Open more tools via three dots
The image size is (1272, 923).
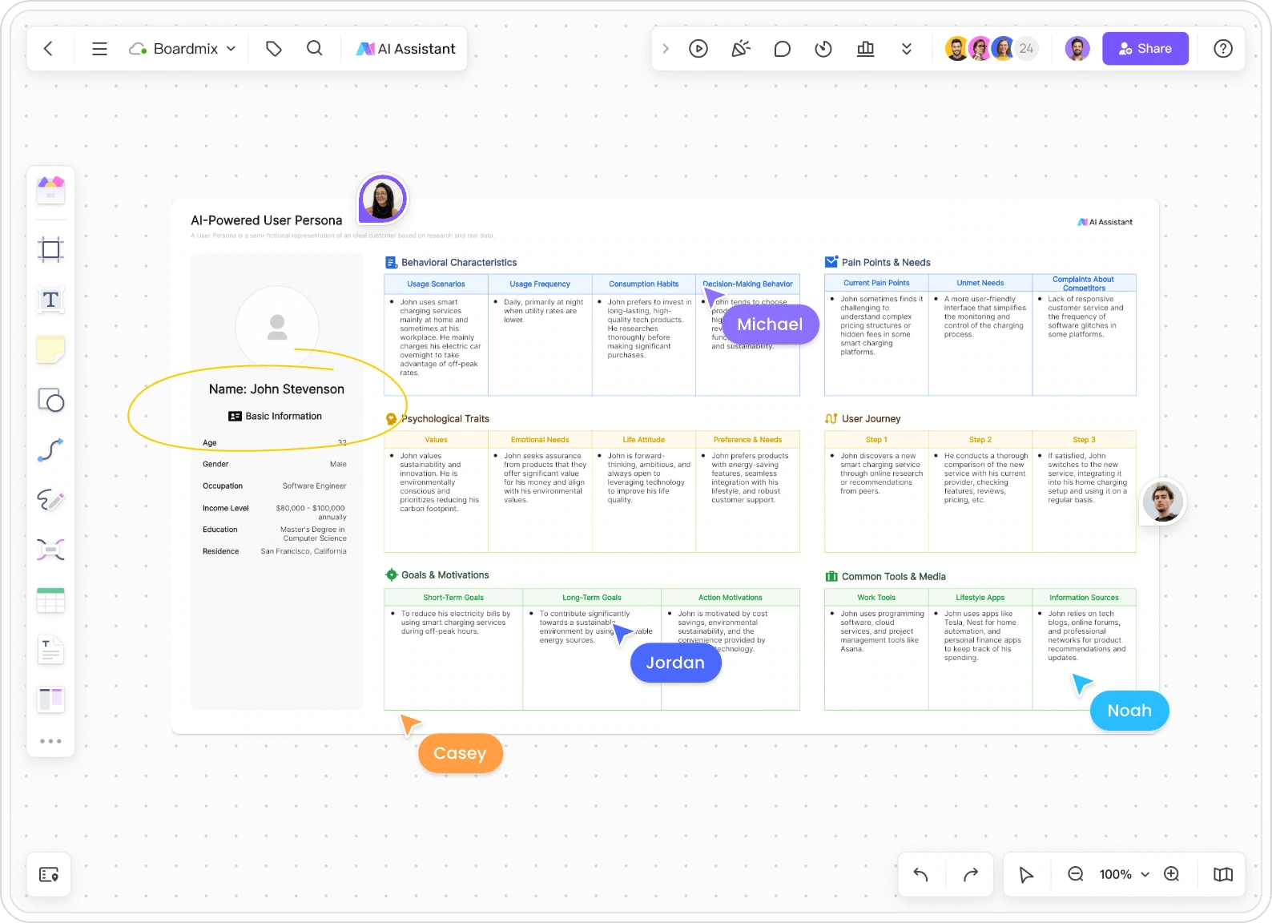(50, 741)
